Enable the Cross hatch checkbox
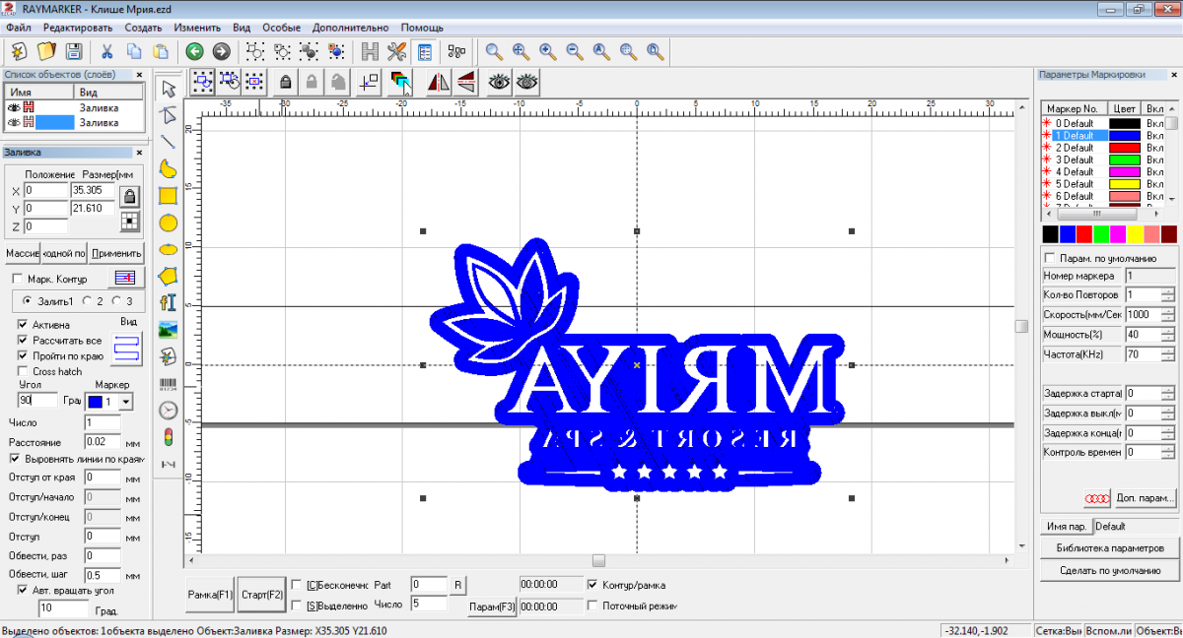The image size is (1183, 638). (x=24, y=371)
